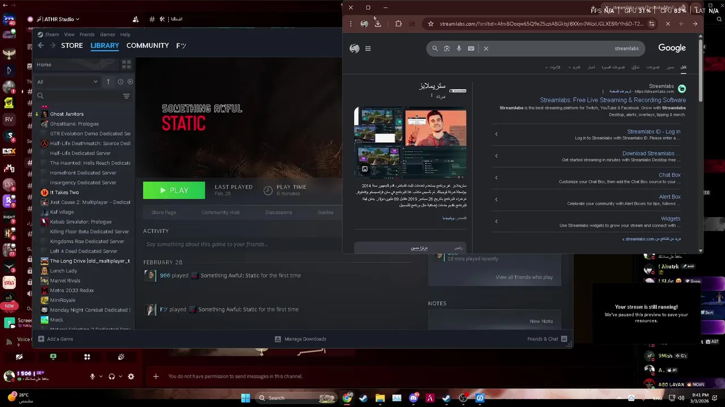Expand the Widgets sitelink
Image resolution: width=725 pixels, height=407 pixels.
(x=496, y=221)
